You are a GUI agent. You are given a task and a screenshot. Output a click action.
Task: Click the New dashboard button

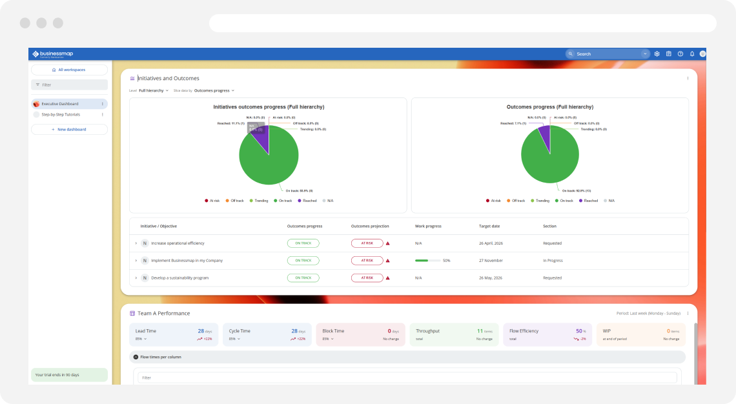(x=69, y=129)
